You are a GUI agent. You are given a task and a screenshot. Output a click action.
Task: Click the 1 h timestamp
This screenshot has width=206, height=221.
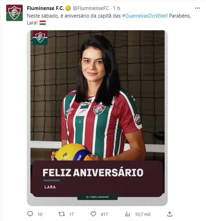pyautogui.click(x=117, y=8)
